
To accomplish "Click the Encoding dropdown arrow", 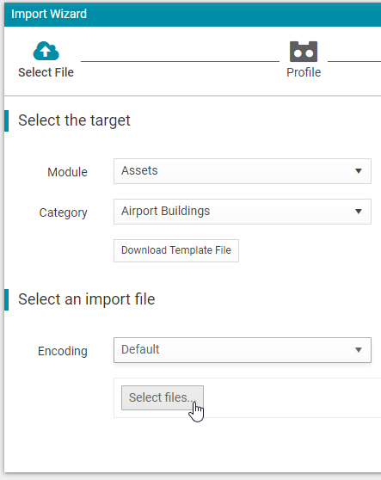I will coord(359,350).
